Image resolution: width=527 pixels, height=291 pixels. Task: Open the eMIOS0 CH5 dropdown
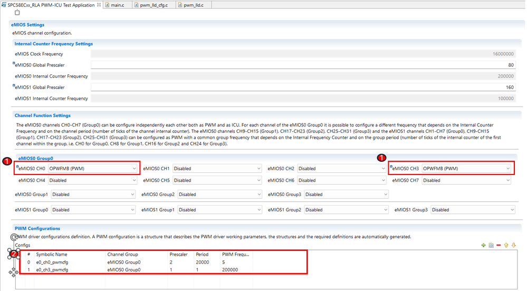217,180
